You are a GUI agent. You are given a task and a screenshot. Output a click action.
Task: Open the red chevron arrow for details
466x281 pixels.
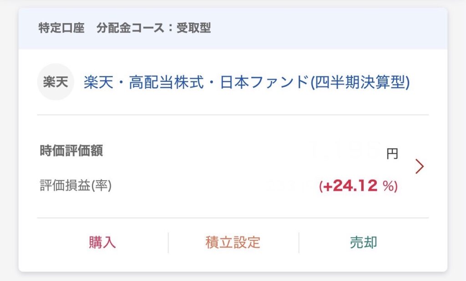point(420,167)
